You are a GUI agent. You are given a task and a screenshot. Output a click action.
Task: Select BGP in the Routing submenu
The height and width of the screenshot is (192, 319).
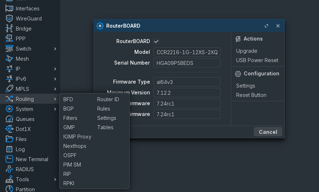(x=68, y=109)
